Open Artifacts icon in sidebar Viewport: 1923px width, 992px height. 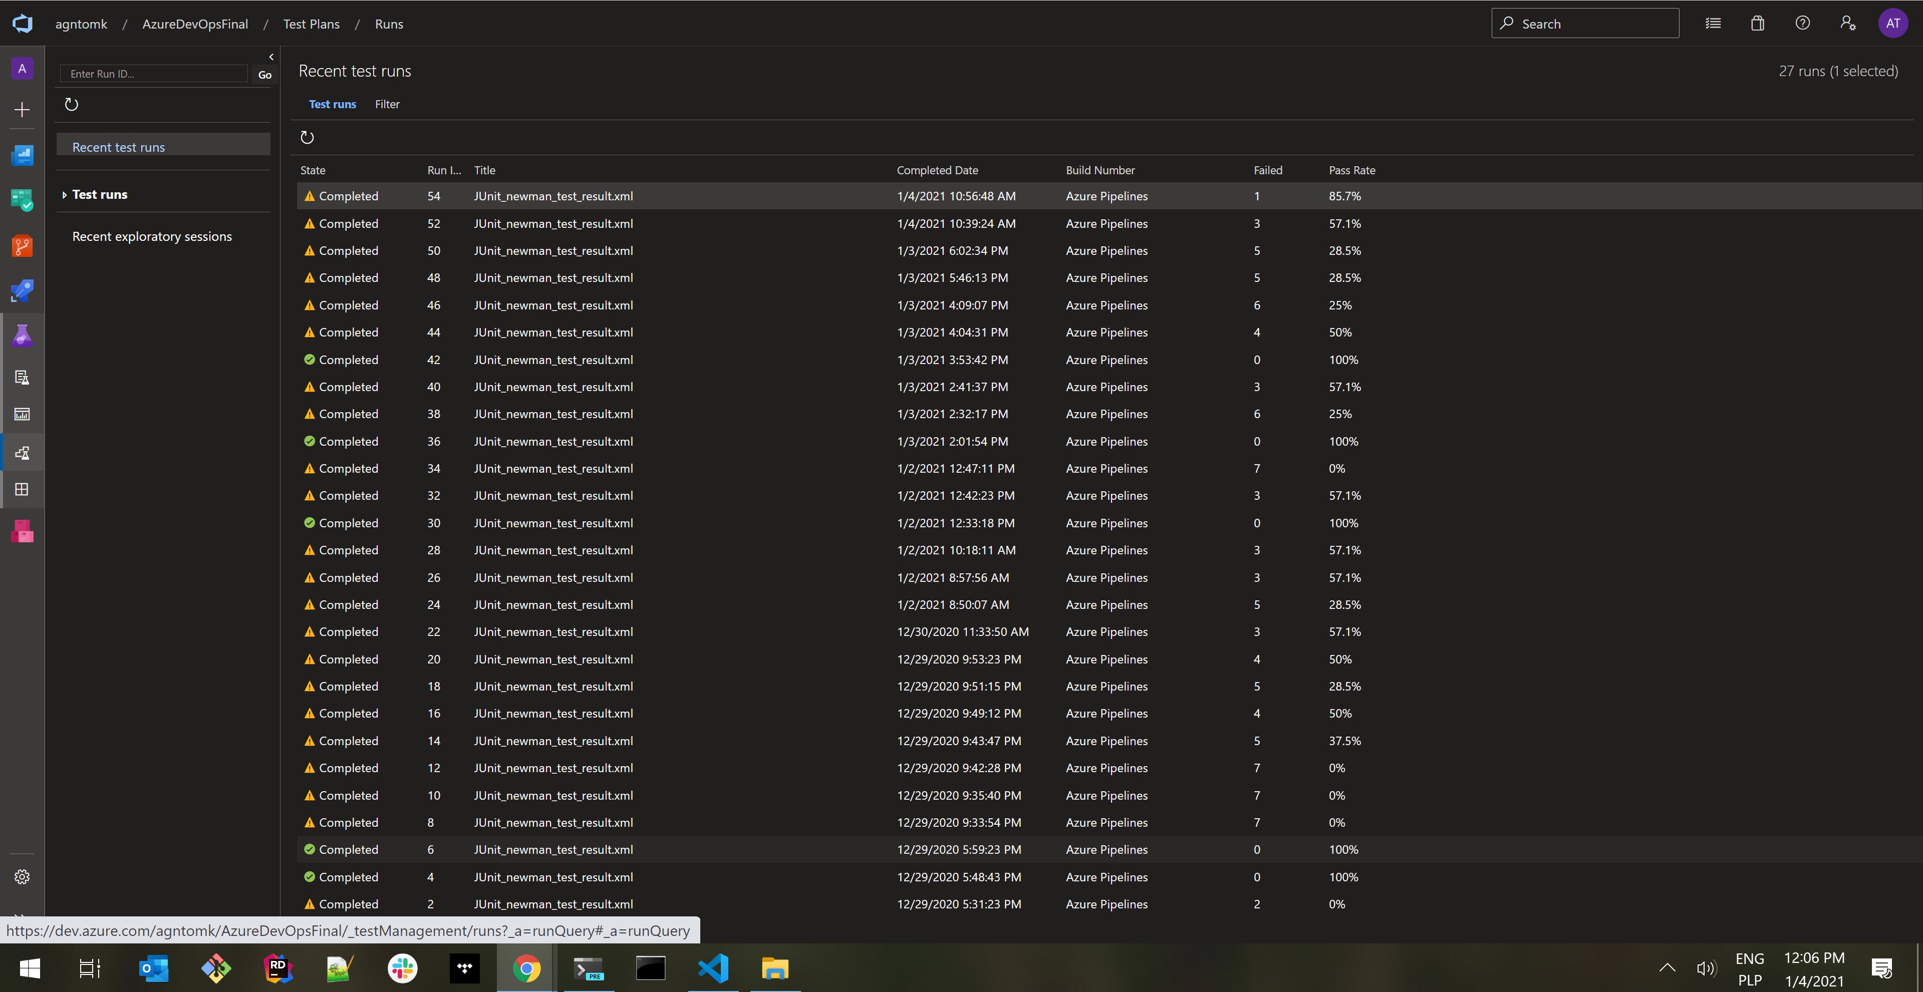tap(23, 531)
